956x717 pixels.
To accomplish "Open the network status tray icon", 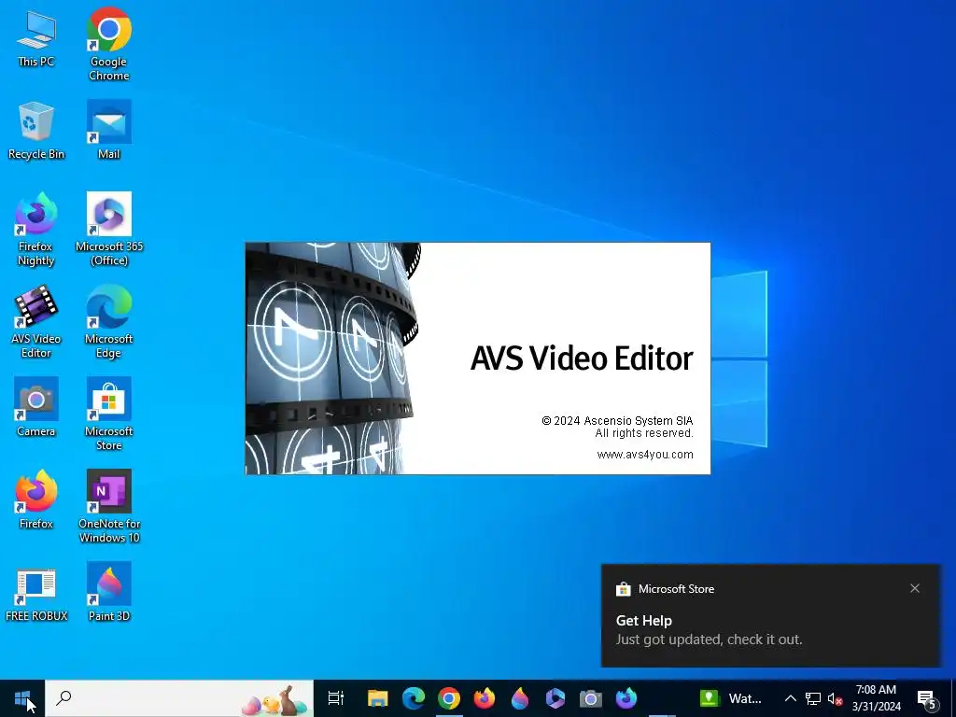I will (813, 698).
